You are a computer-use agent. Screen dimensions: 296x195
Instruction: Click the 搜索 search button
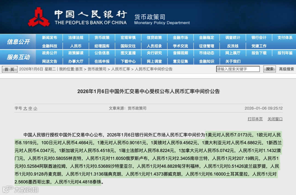pyautogui.click(x=269, y=69)
